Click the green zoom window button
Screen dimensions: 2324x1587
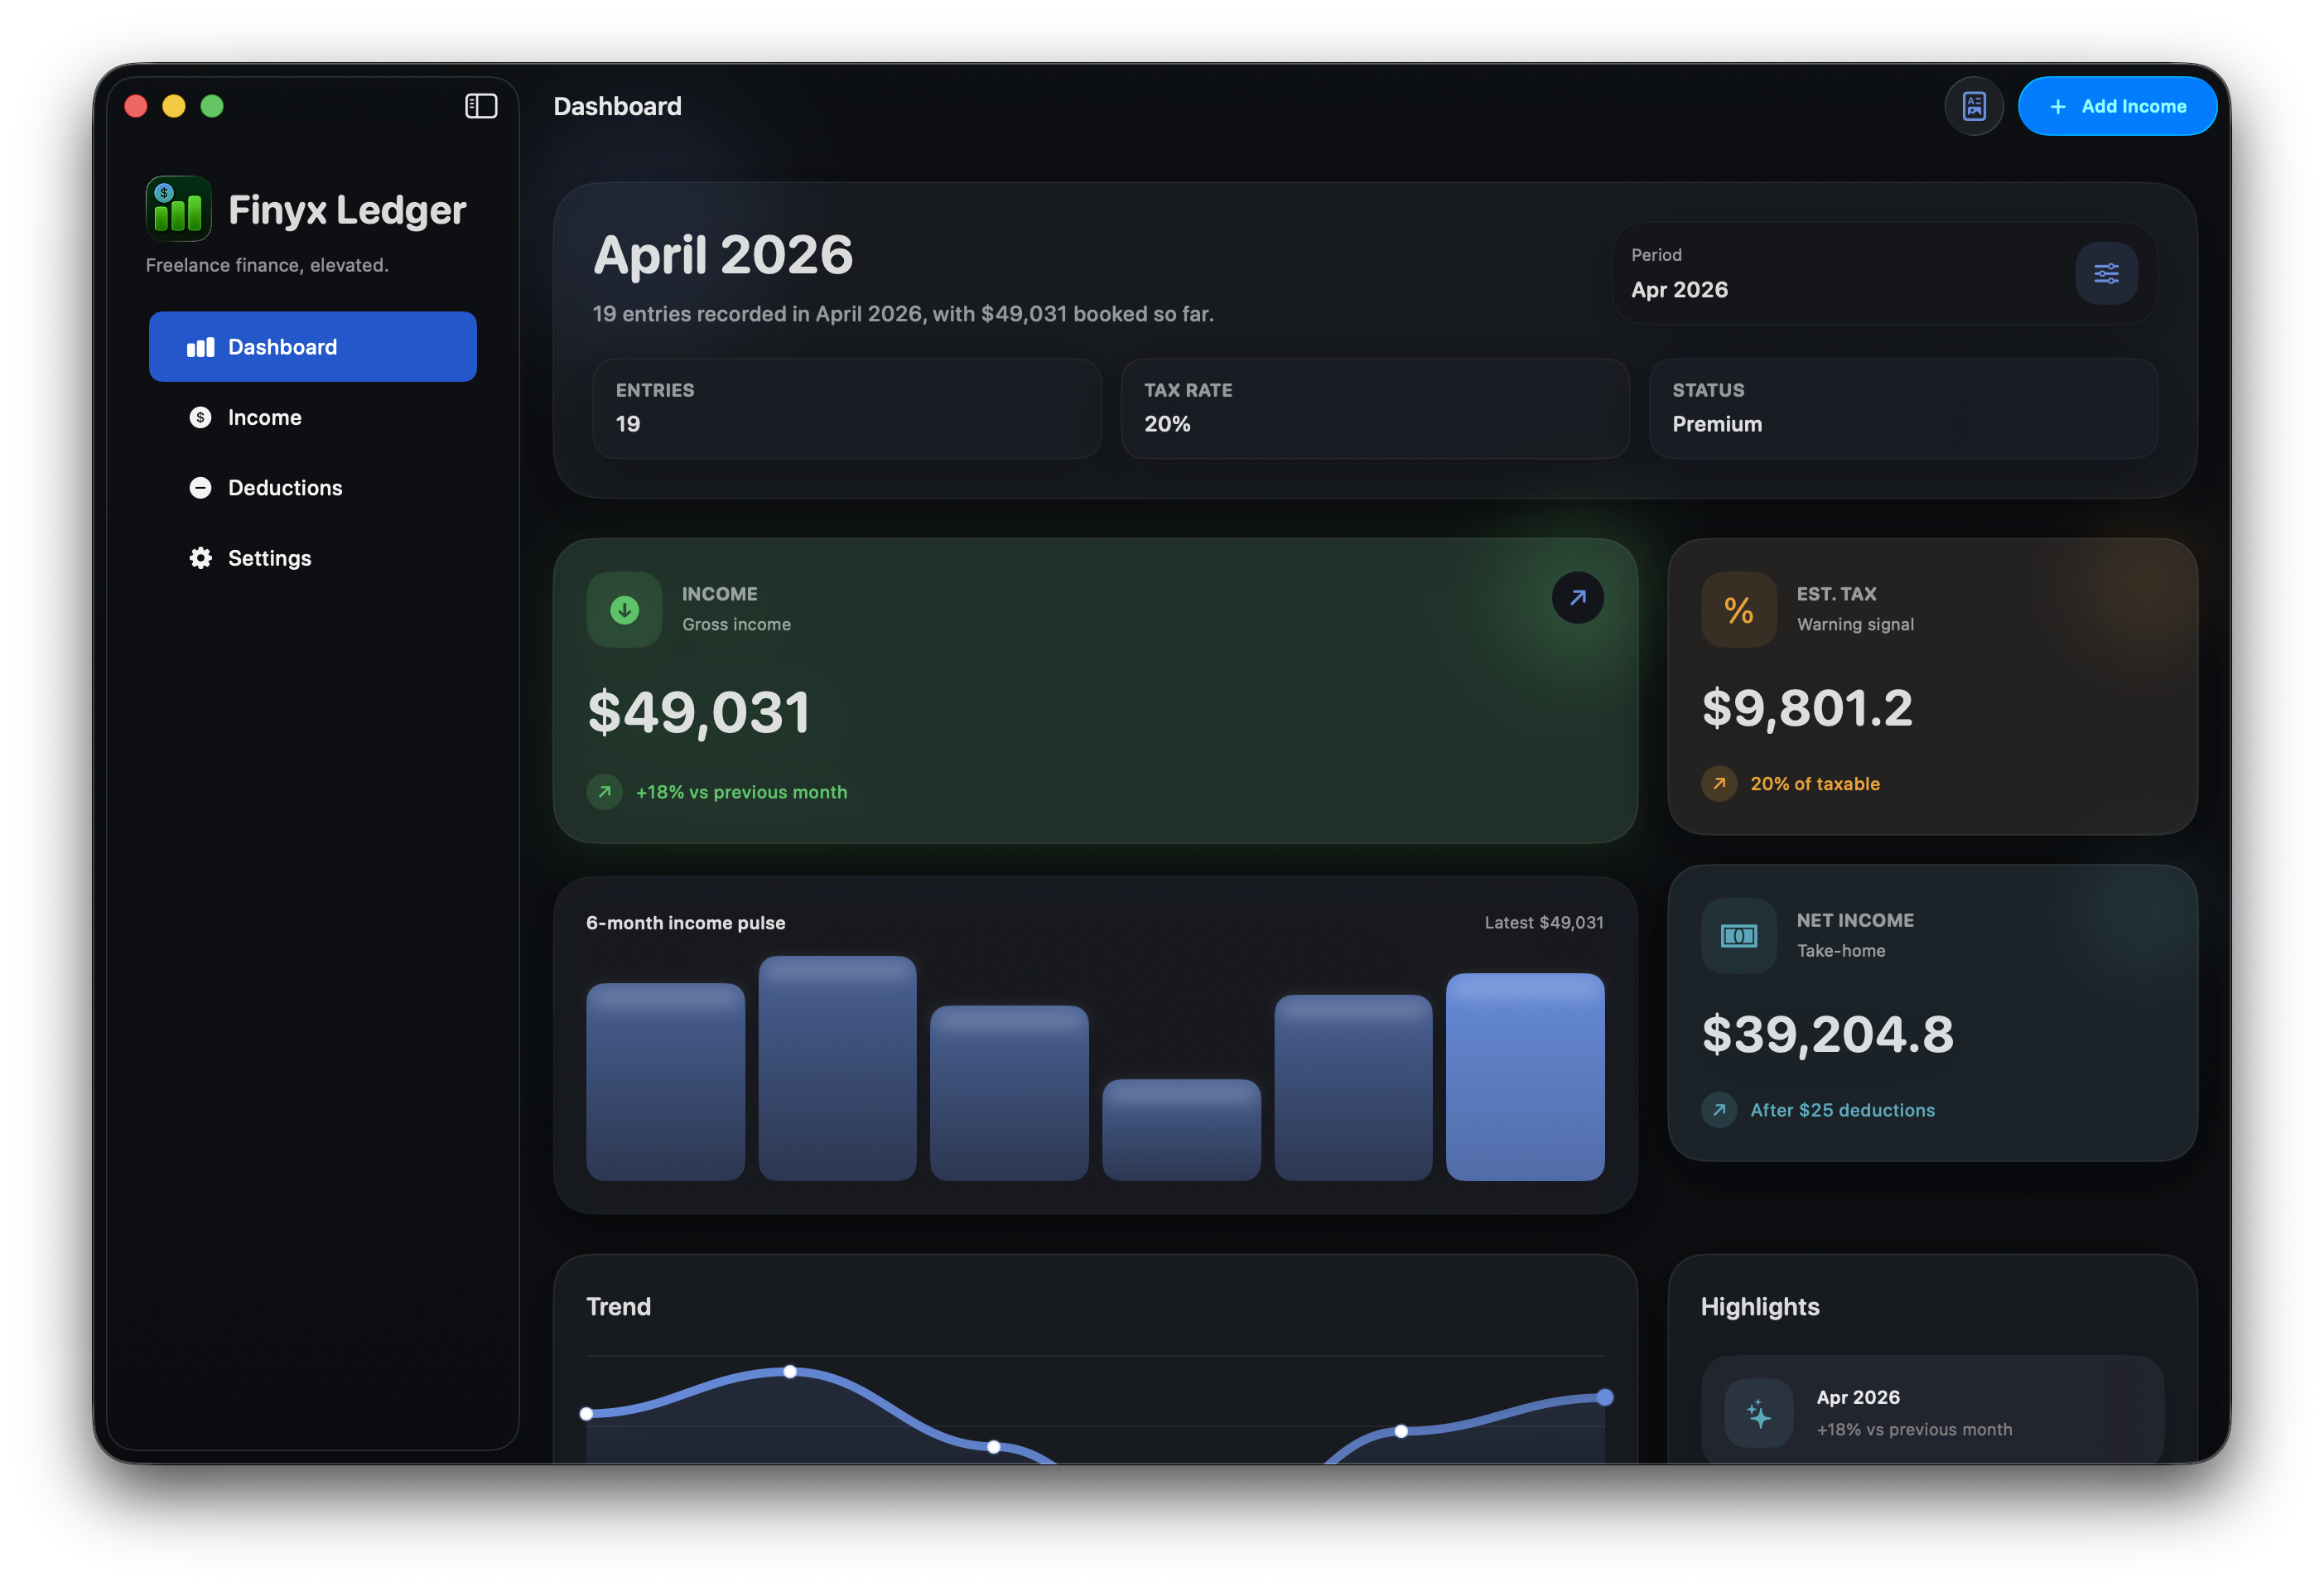(x=212, y=106)
